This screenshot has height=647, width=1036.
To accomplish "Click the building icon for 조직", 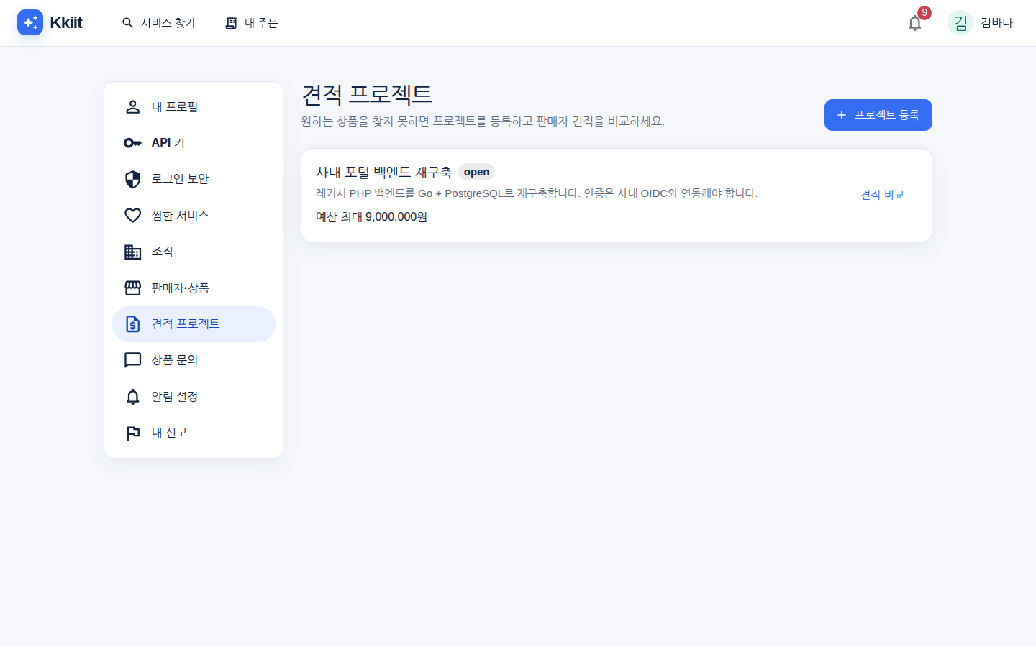I will pos(133,252).
